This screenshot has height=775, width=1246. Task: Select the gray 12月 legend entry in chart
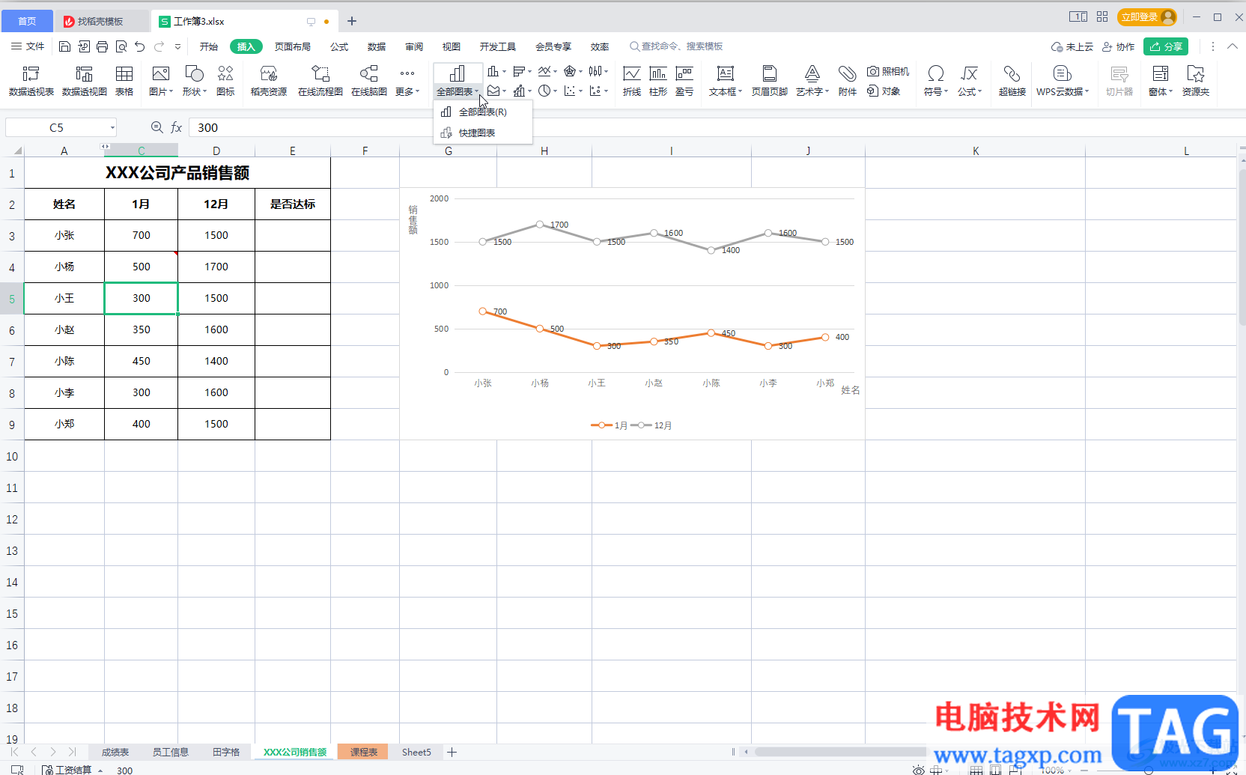[651, 425]
